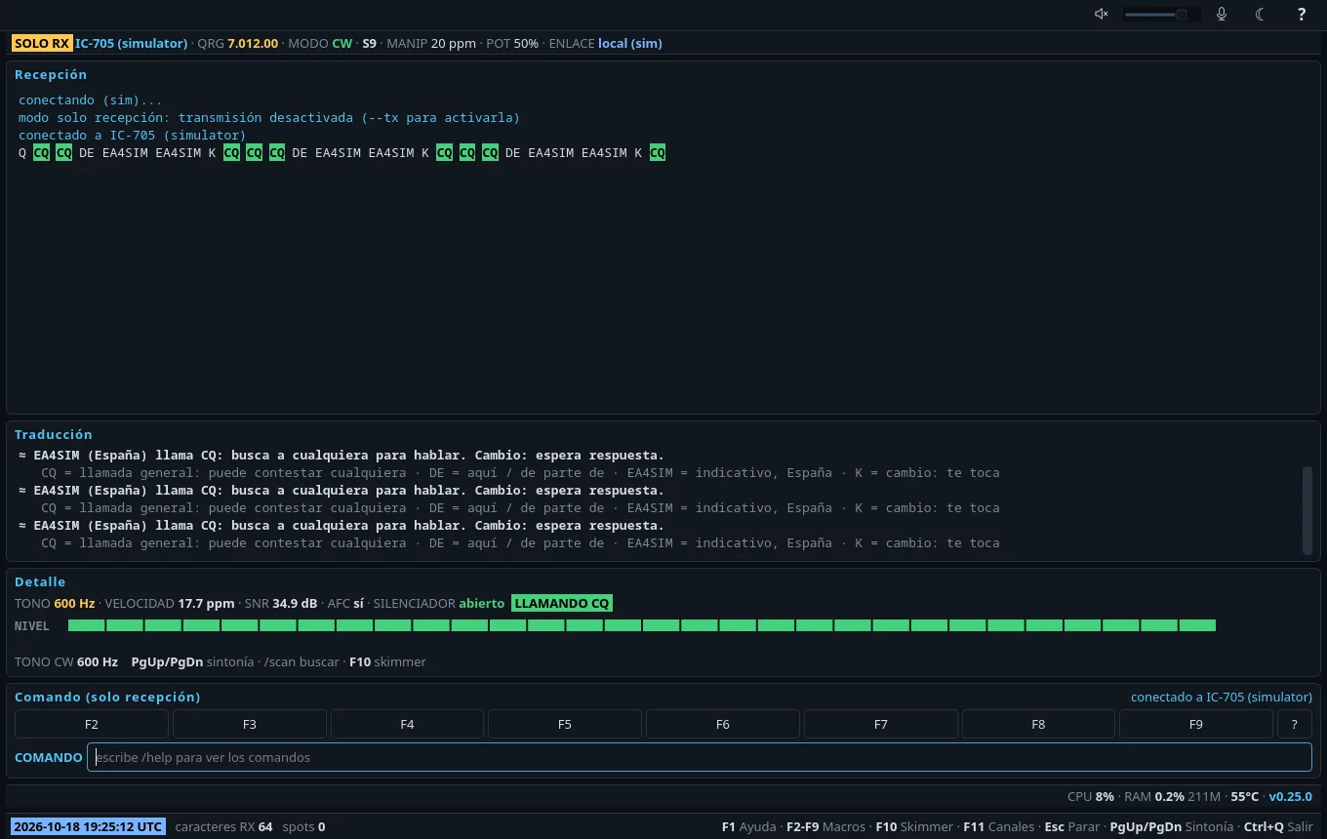
Task: Click 'conectado a IC-705 (simulator)' in Comando panel
Action: coord(1221,697)
